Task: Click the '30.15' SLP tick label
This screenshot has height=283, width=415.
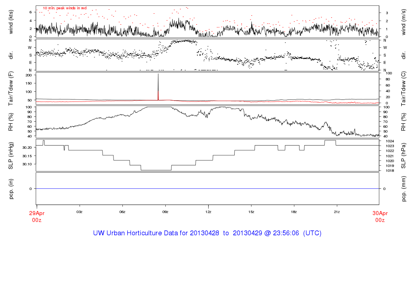Action: 27,156
